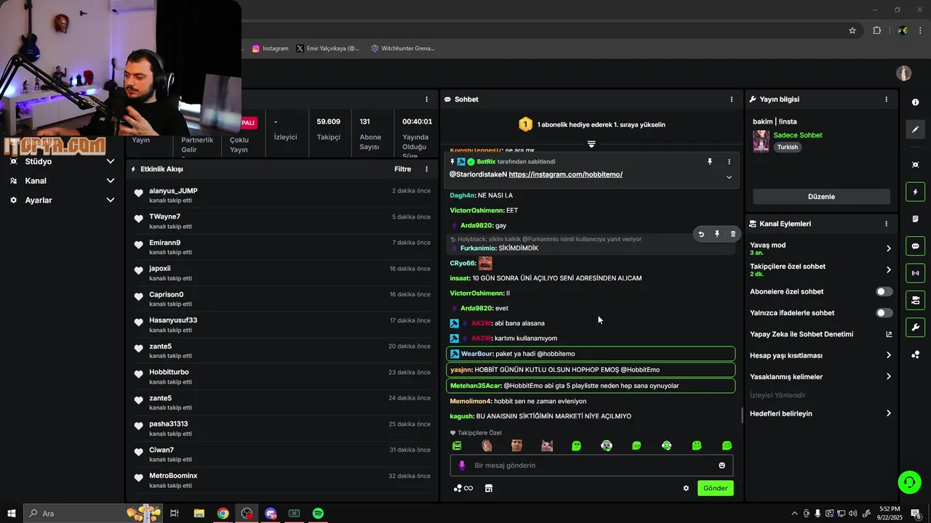This screenshot has width=931, height=523.
Task: Open Emir Yalçınkaya X bookmark
Action: pyautogui.click(x=328, y=49)
